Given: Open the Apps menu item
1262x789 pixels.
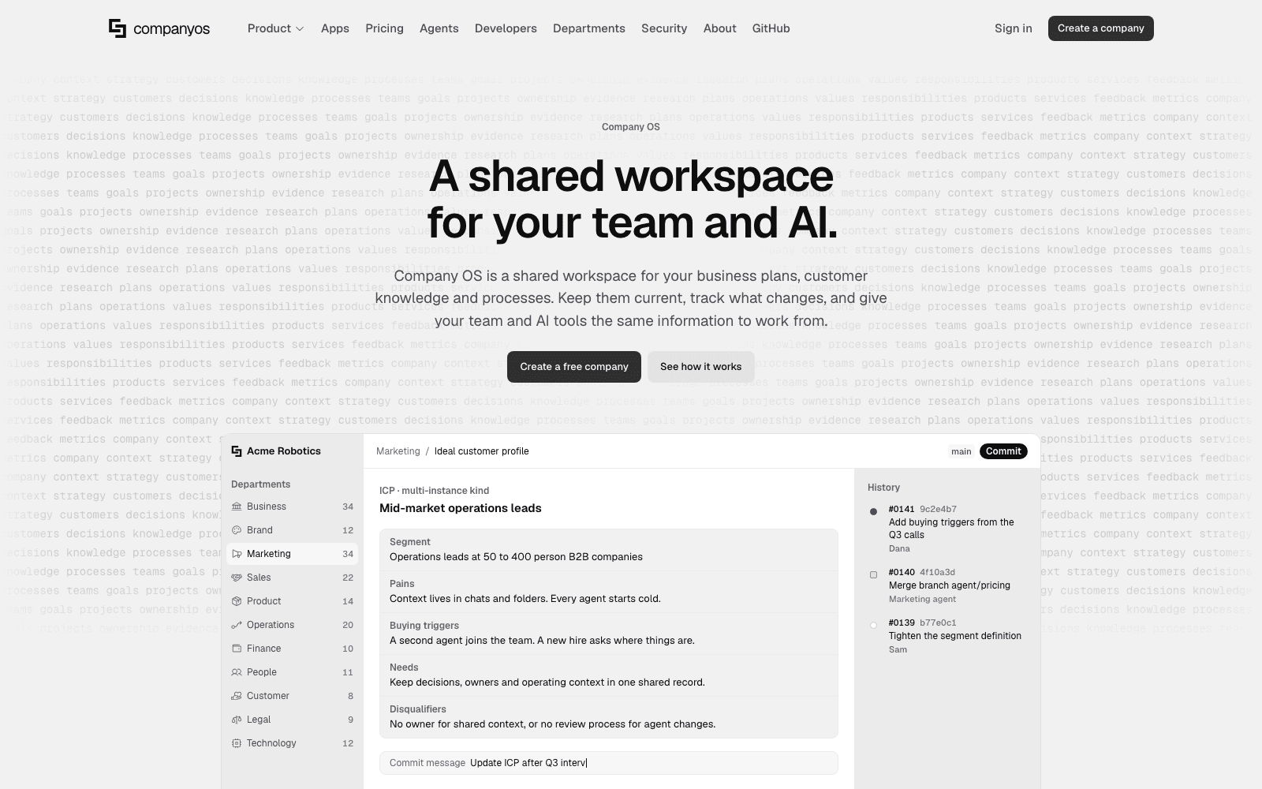Looking at the screenshot, I should click(x=335, y=28).
